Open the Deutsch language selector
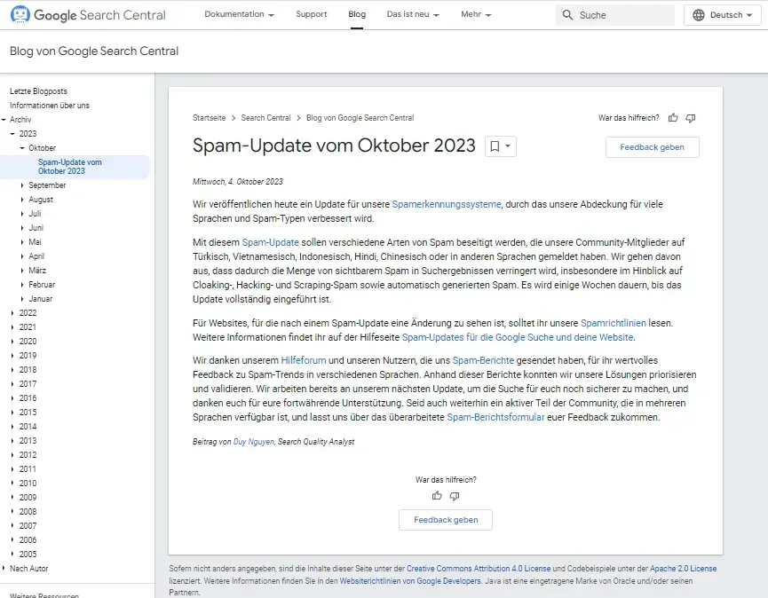This screenshot has width=768, height=598. [723, 15]
